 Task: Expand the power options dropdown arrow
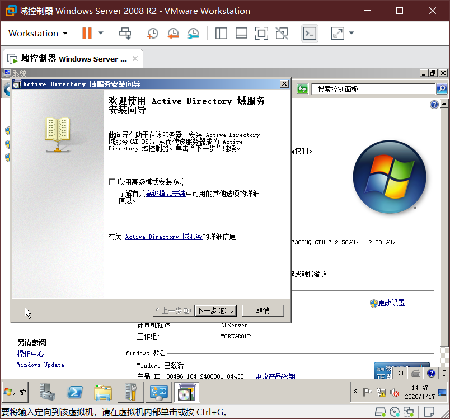[x=101, y=33]
